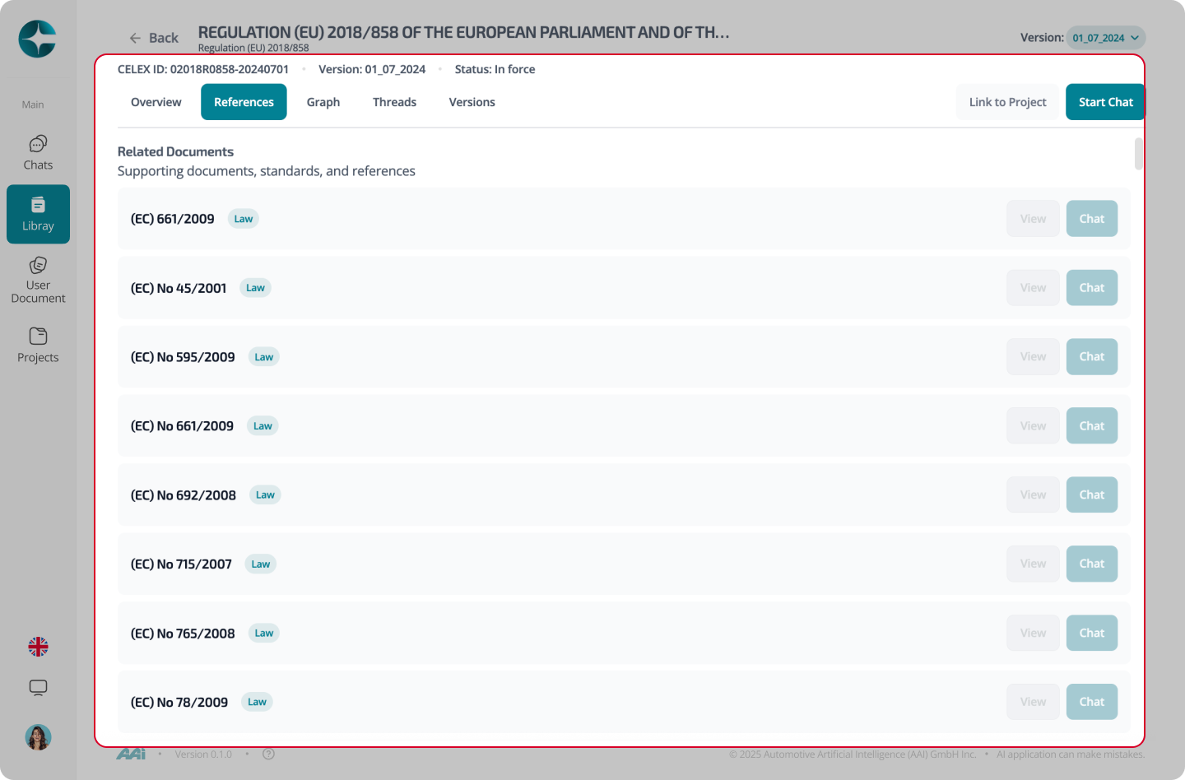This screenshot has width=1185, height=780.
Task: Click the Back arrow button
Action: tap(154, 38)
